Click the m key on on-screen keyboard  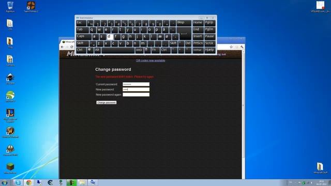[x=143, y=43]
